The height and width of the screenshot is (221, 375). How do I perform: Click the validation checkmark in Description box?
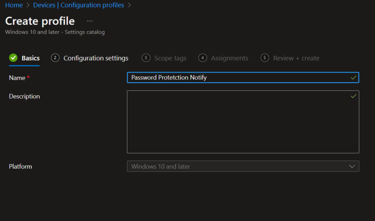click(353, 96)
